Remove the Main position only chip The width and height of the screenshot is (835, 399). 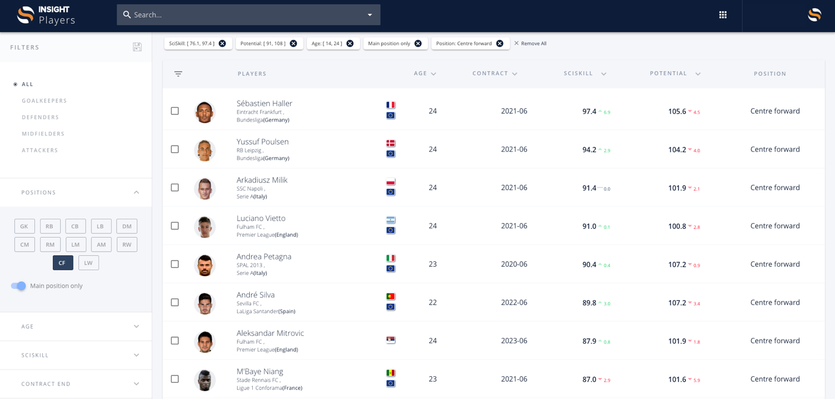click(x=418, y=43)
